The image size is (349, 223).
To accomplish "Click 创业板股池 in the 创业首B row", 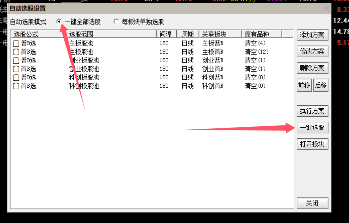I will pos(84,69).
